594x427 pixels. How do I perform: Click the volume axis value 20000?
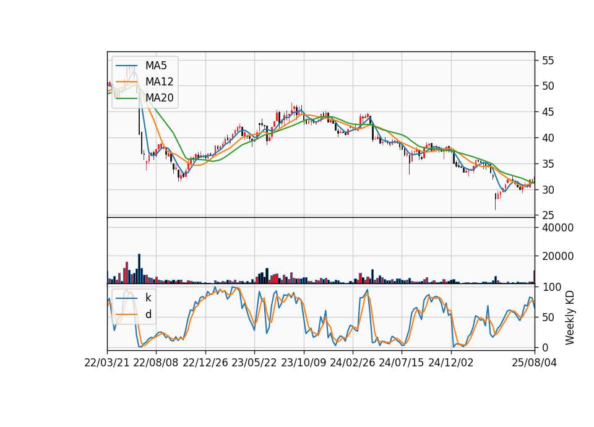click(x=557, y=256)
